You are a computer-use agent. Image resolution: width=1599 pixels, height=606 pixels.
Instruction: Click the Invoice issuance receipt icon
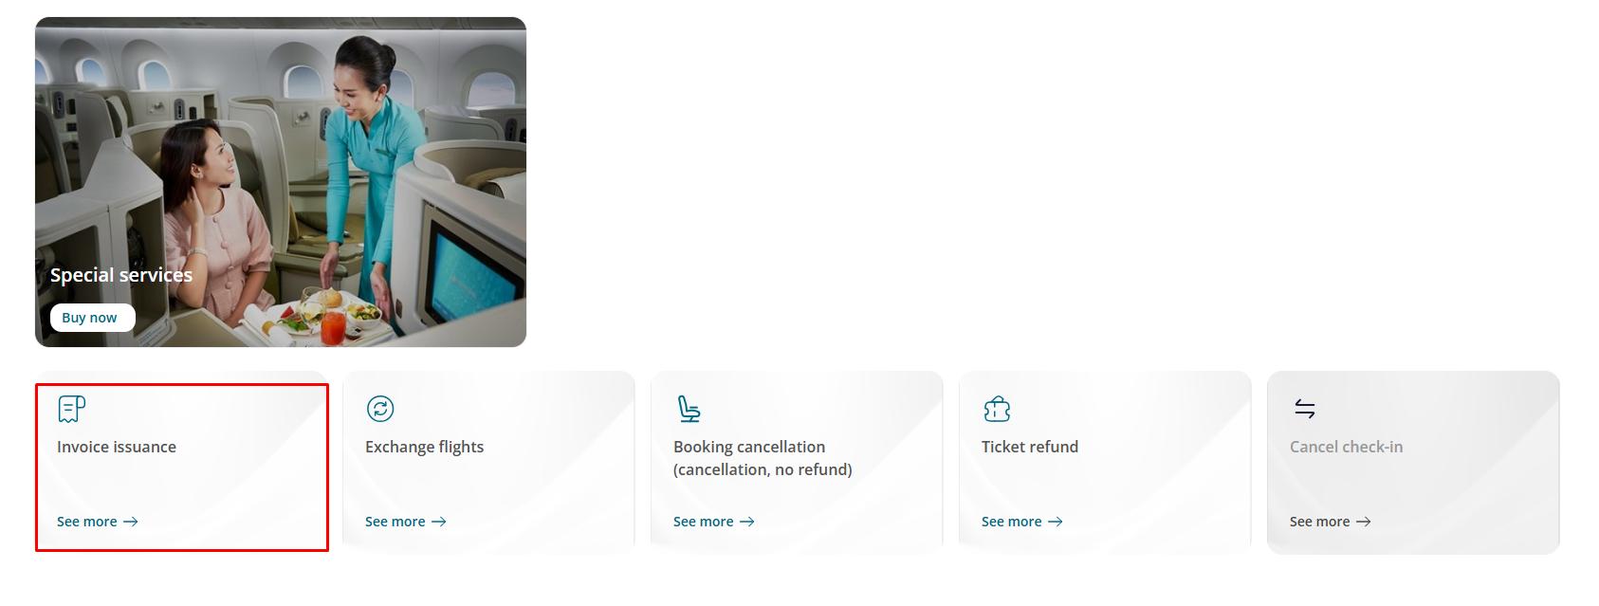[71, 409]
